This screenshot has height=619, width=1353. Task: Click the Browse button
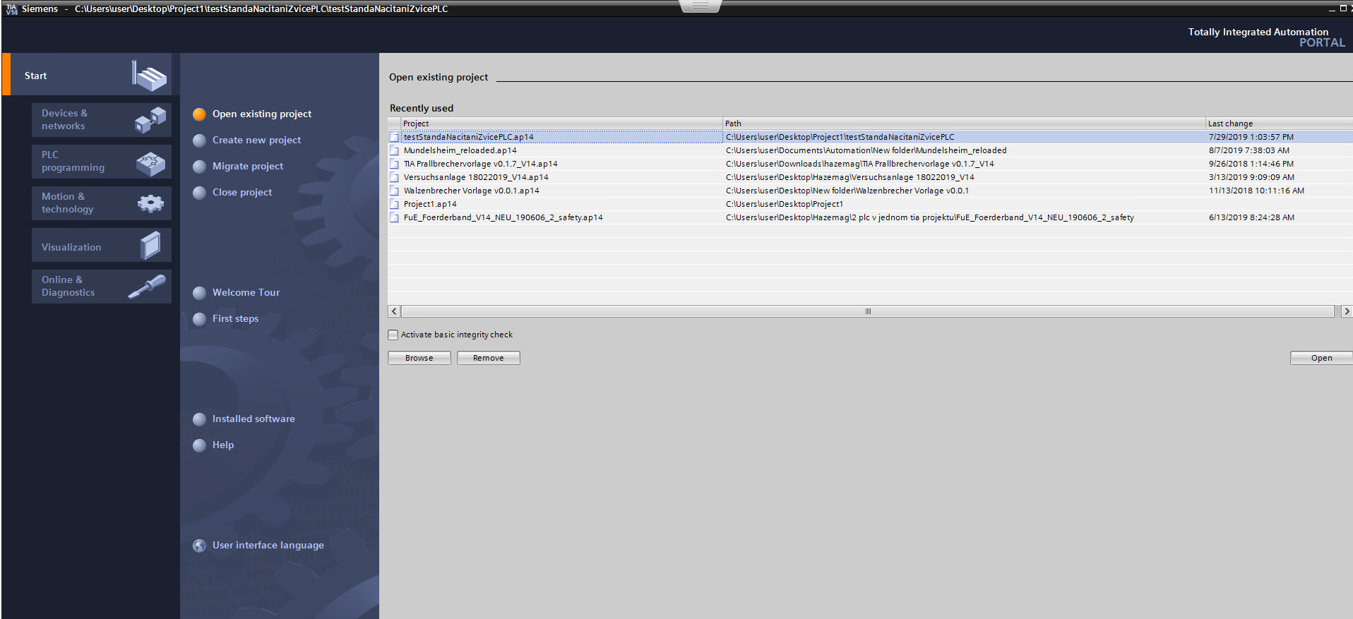tap(419, 358)
